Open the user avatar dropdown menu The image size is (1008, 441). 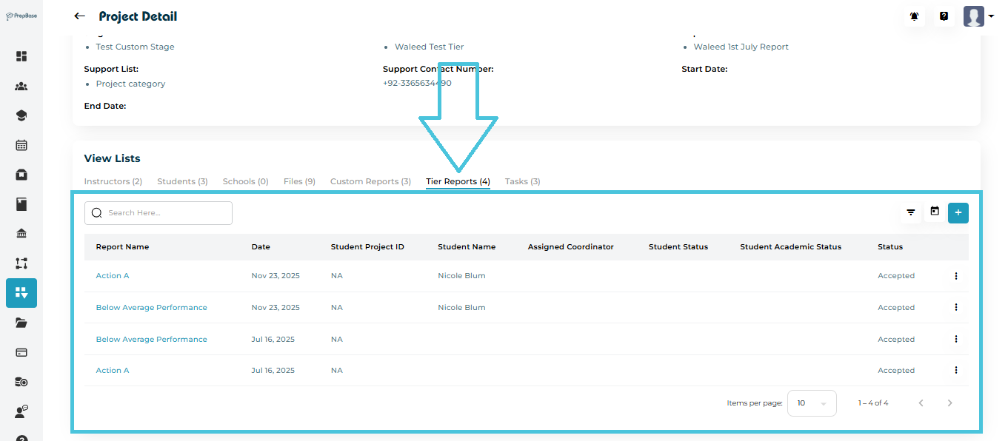point(978,16)
